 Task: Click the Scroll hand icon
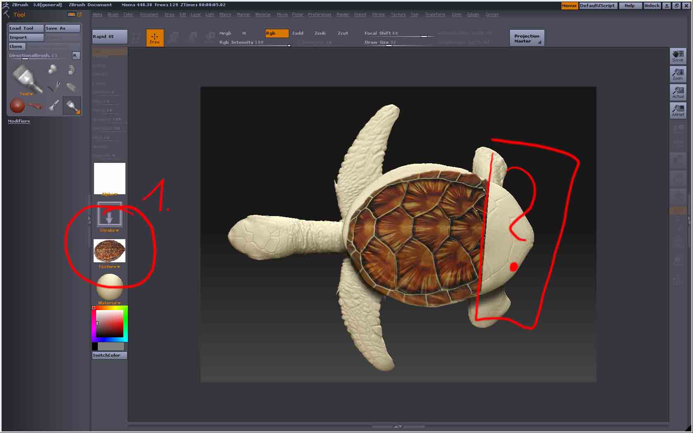(x=678, y=56)
